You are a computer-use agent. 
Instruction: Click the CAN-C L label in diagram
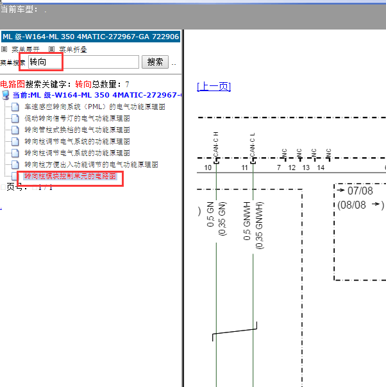[x=253, y=145]
